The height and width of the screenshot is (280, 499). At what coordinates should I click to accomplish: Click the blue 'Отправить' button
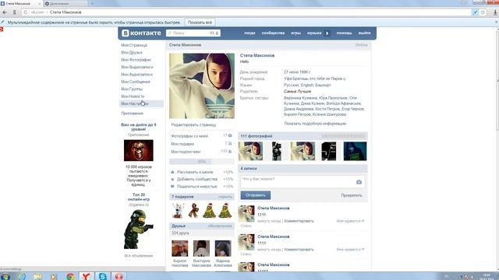pyautogui.click(x=256, y=195)
